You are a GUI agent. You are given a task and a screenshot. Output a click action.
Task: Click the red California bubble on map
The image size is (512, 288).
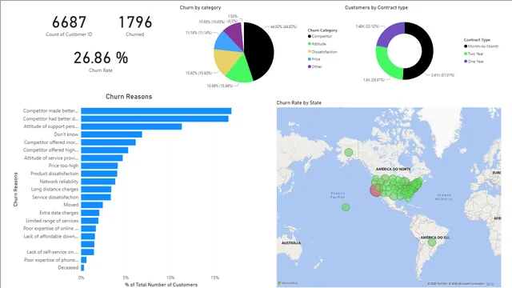coord(375,190)
